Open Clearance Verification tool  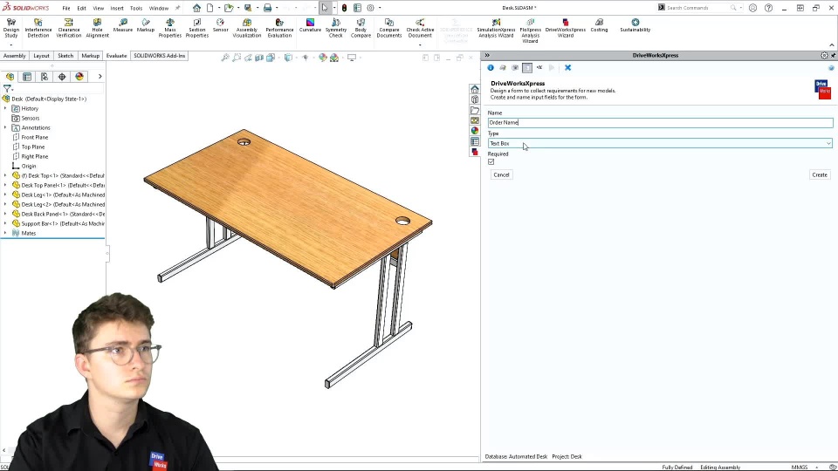tap(68, 28)
